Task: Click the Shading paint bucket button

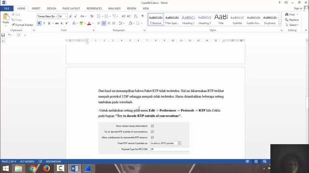Action: 130,24
